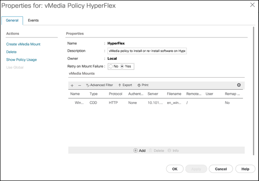Select the Win... CDD HTTP mount row

pyautogui.click(x=155, y=103)
